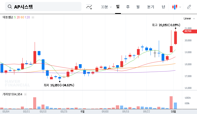Screen dimensions: 197x114
Task: Remove the 이동평균 moving average indicator
Action: [33, 17]
